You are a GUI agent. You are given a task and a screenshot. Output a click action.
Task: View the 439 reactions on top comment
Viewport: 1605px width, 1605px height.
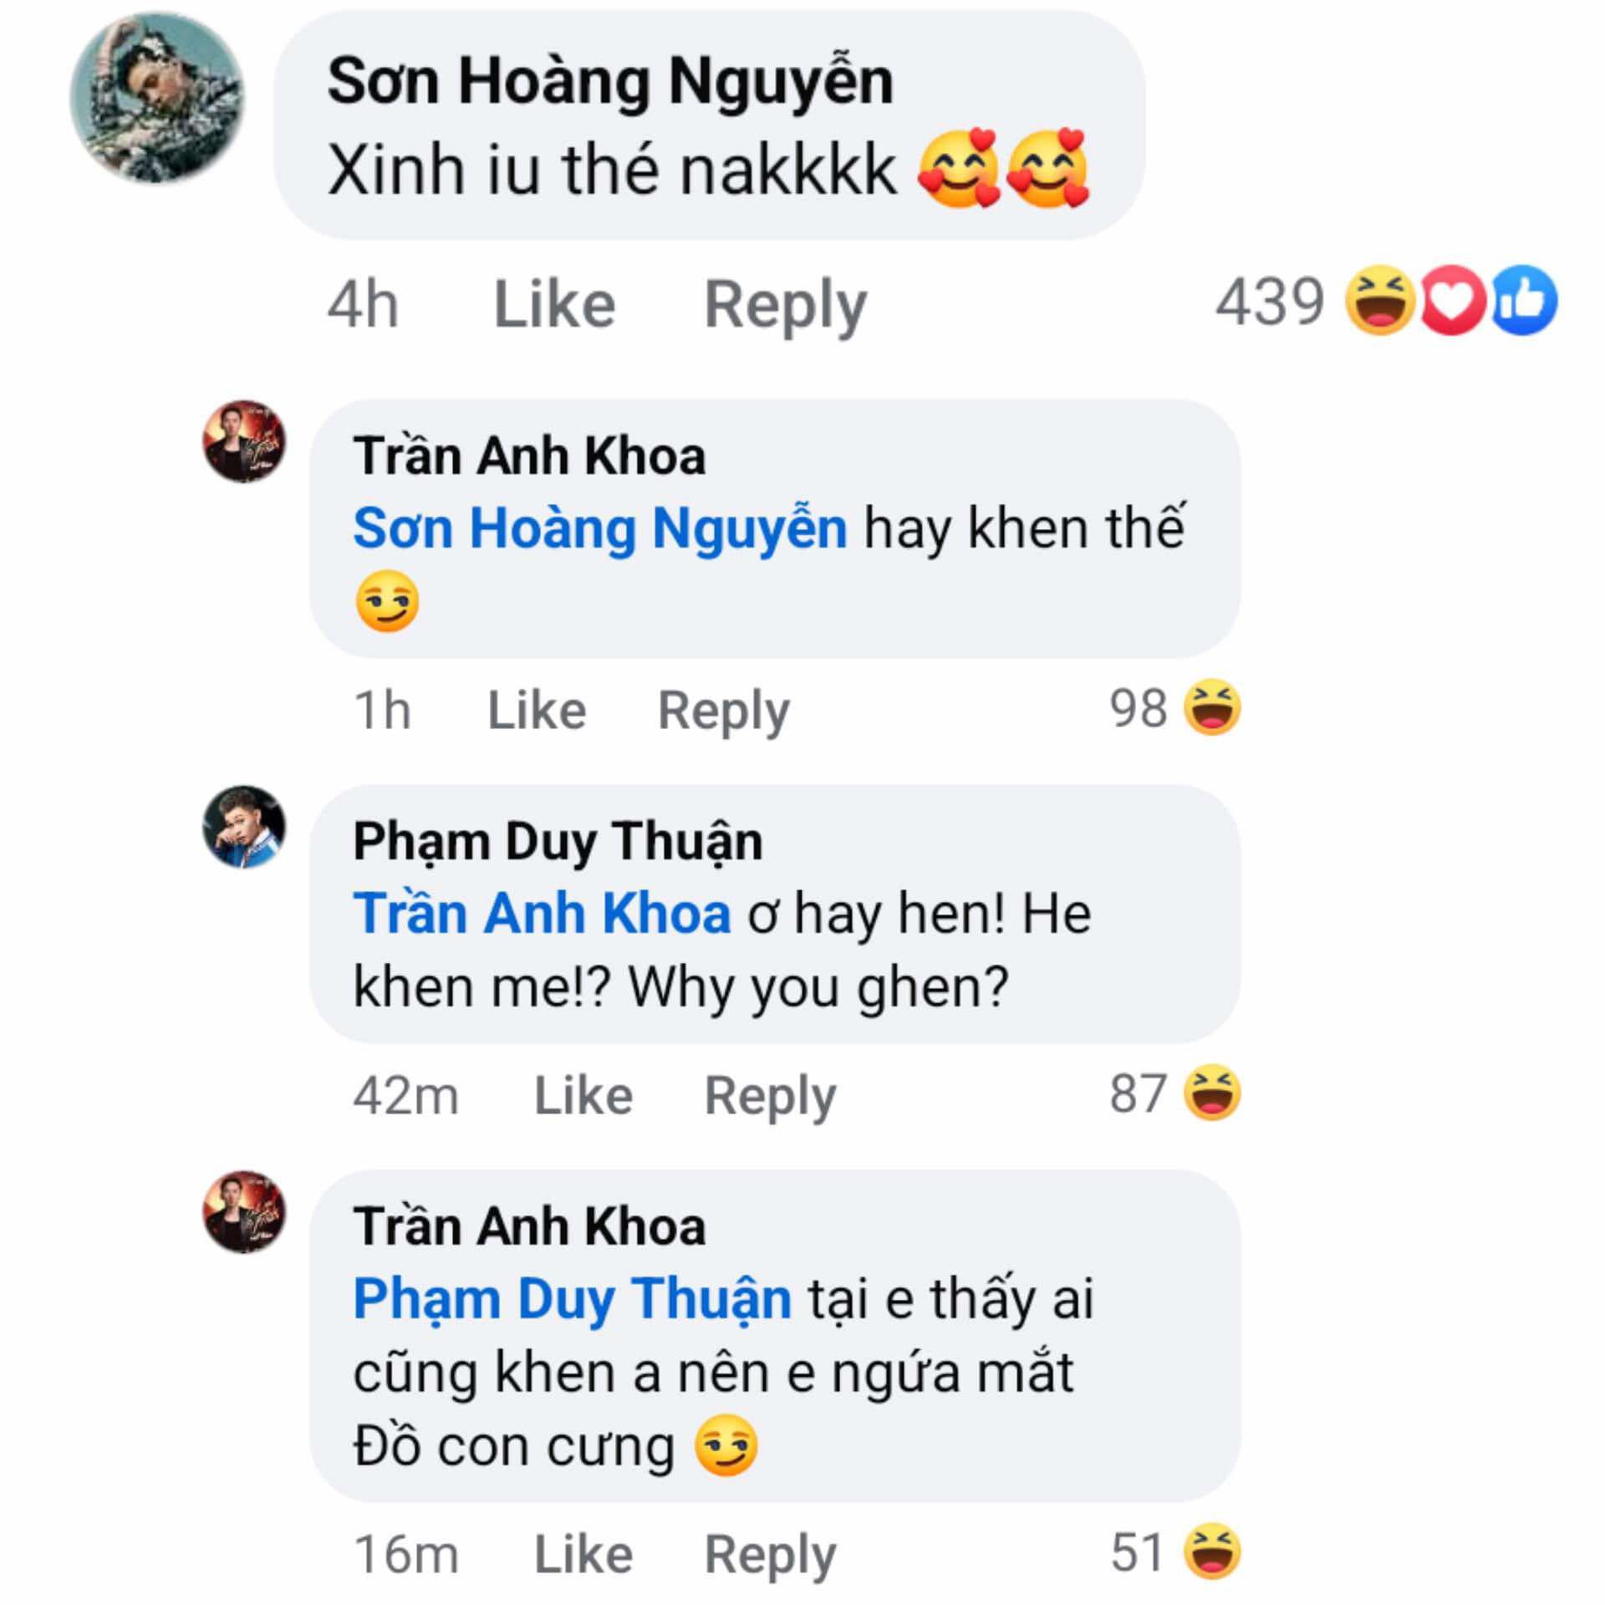pyautogui.click(x=1269, y=301)
